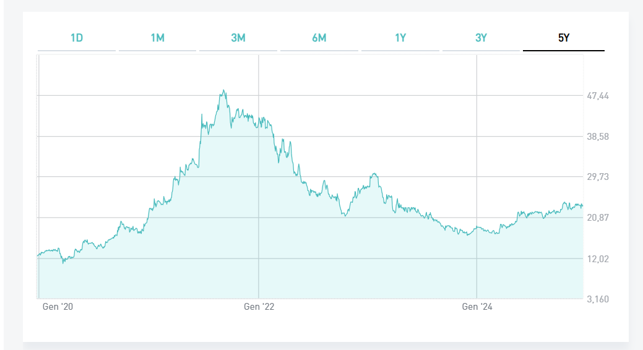The image size is (643, 350).
Task: Switch to the 1D time range tab
Action: pos(77,38)
